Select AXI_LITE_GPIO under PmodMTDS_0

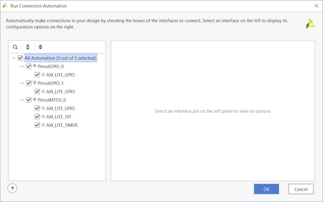60,108
